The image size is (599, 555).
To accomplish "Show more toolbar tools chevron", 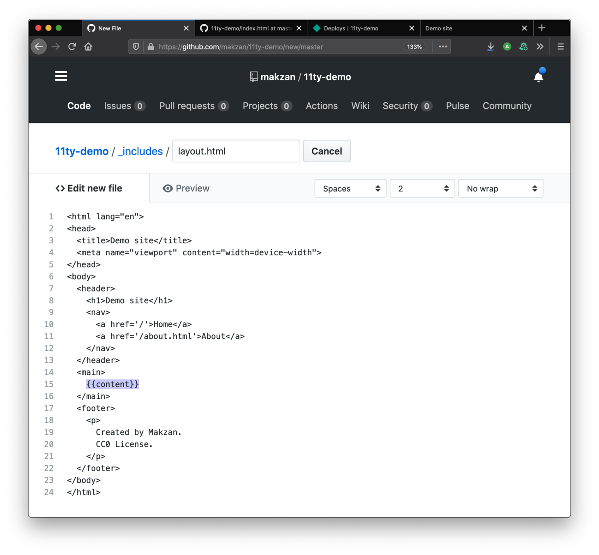I will [540, 46].
